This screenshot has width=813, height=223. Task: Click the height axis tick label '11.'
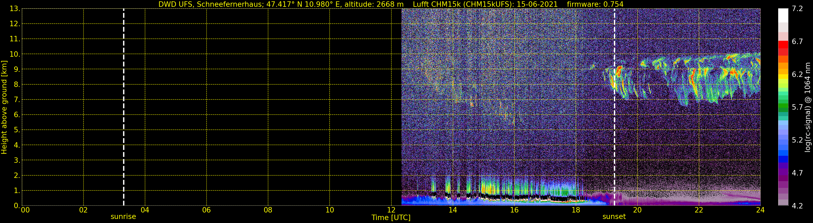click(15, 39)
